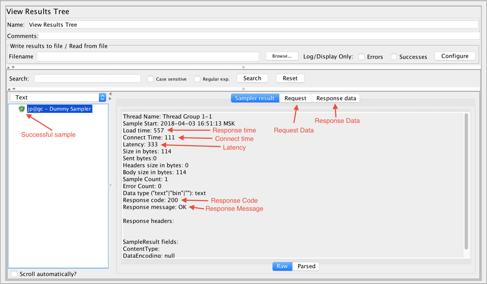The height and width of the screenshot is (284, 487).
Task: Click divider up arrow above Search row
Action: coord(8,67)
